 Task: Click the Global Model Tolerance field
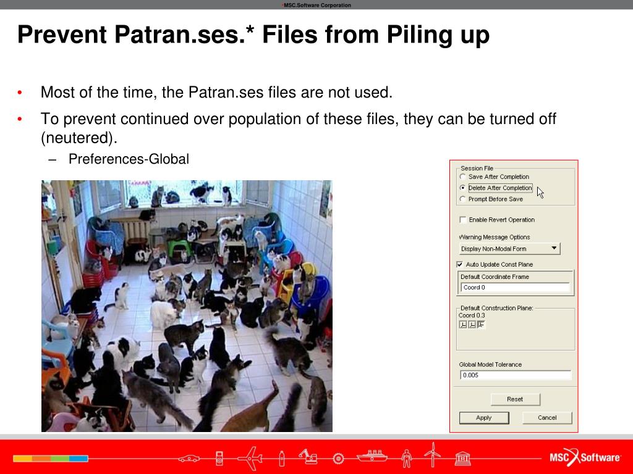[516, 375]
